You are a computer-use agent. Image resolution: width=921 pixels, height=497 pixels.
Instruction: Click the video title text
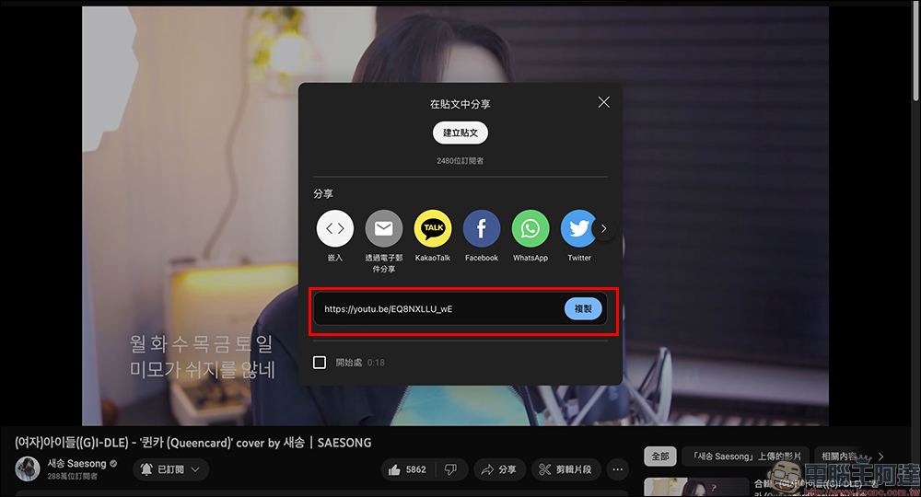pos(193,443)
